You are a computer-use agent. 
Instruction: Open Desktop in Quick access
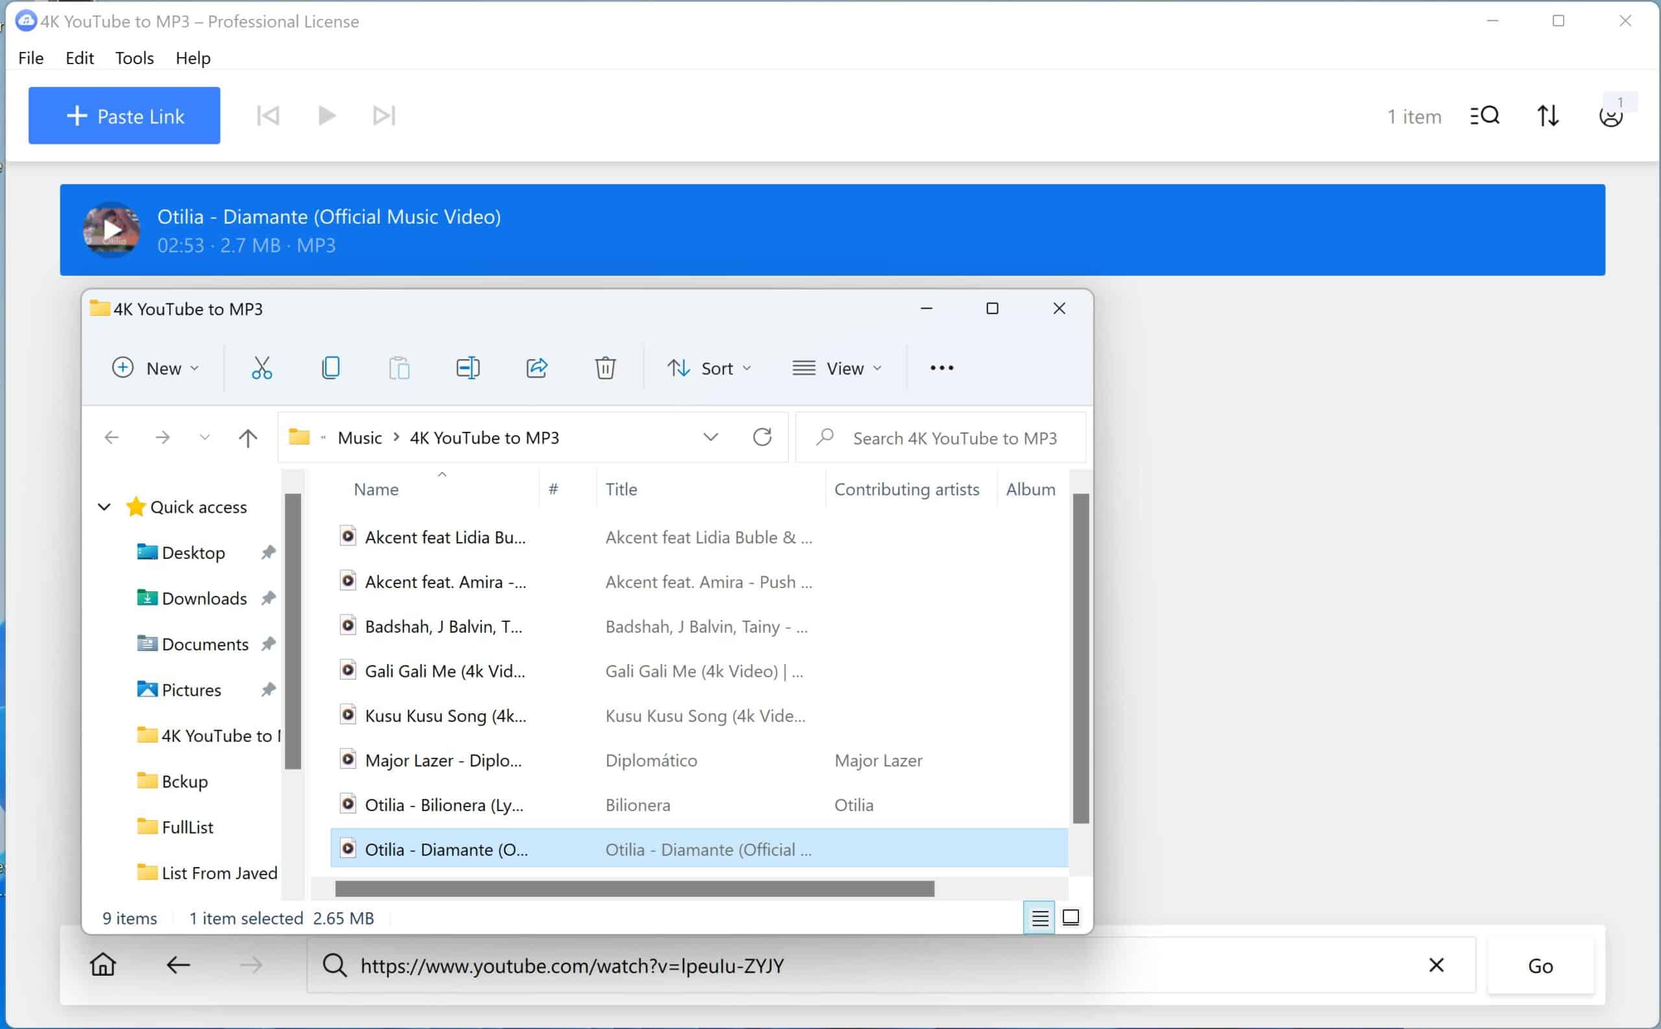click(193, 552)
